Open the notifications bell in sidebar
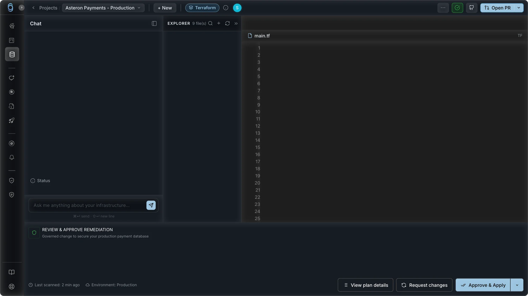Image resolution: width=528 pixels, height=296 pixels. coord(12,157)
